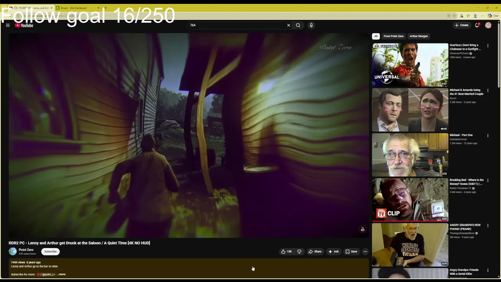Open the account avatar menu

coord(488,25)
